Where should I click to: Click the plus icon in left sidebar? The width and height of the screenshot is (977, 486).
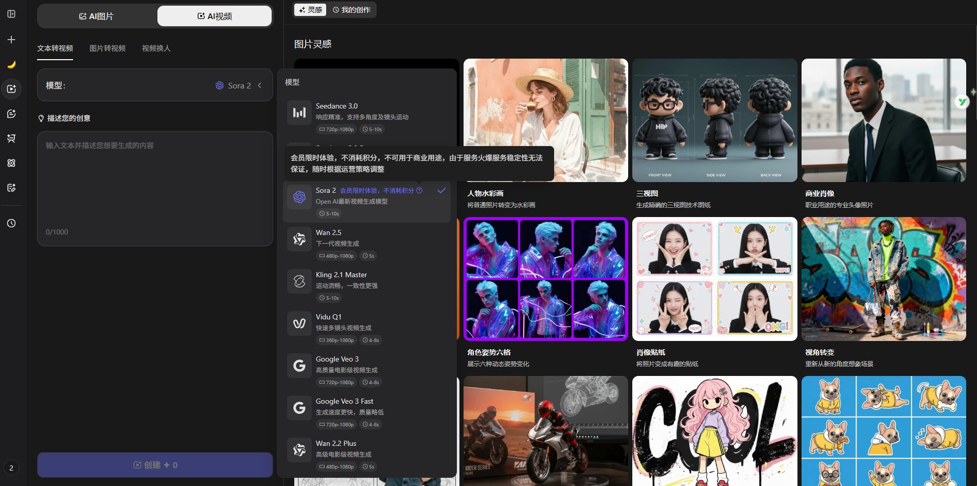11,40
